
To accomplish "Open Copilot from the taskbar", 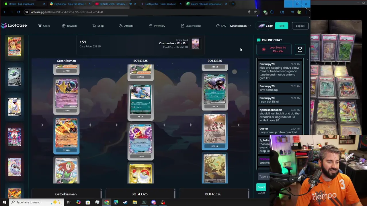I will pyautogui.click(x=78, y=202).
